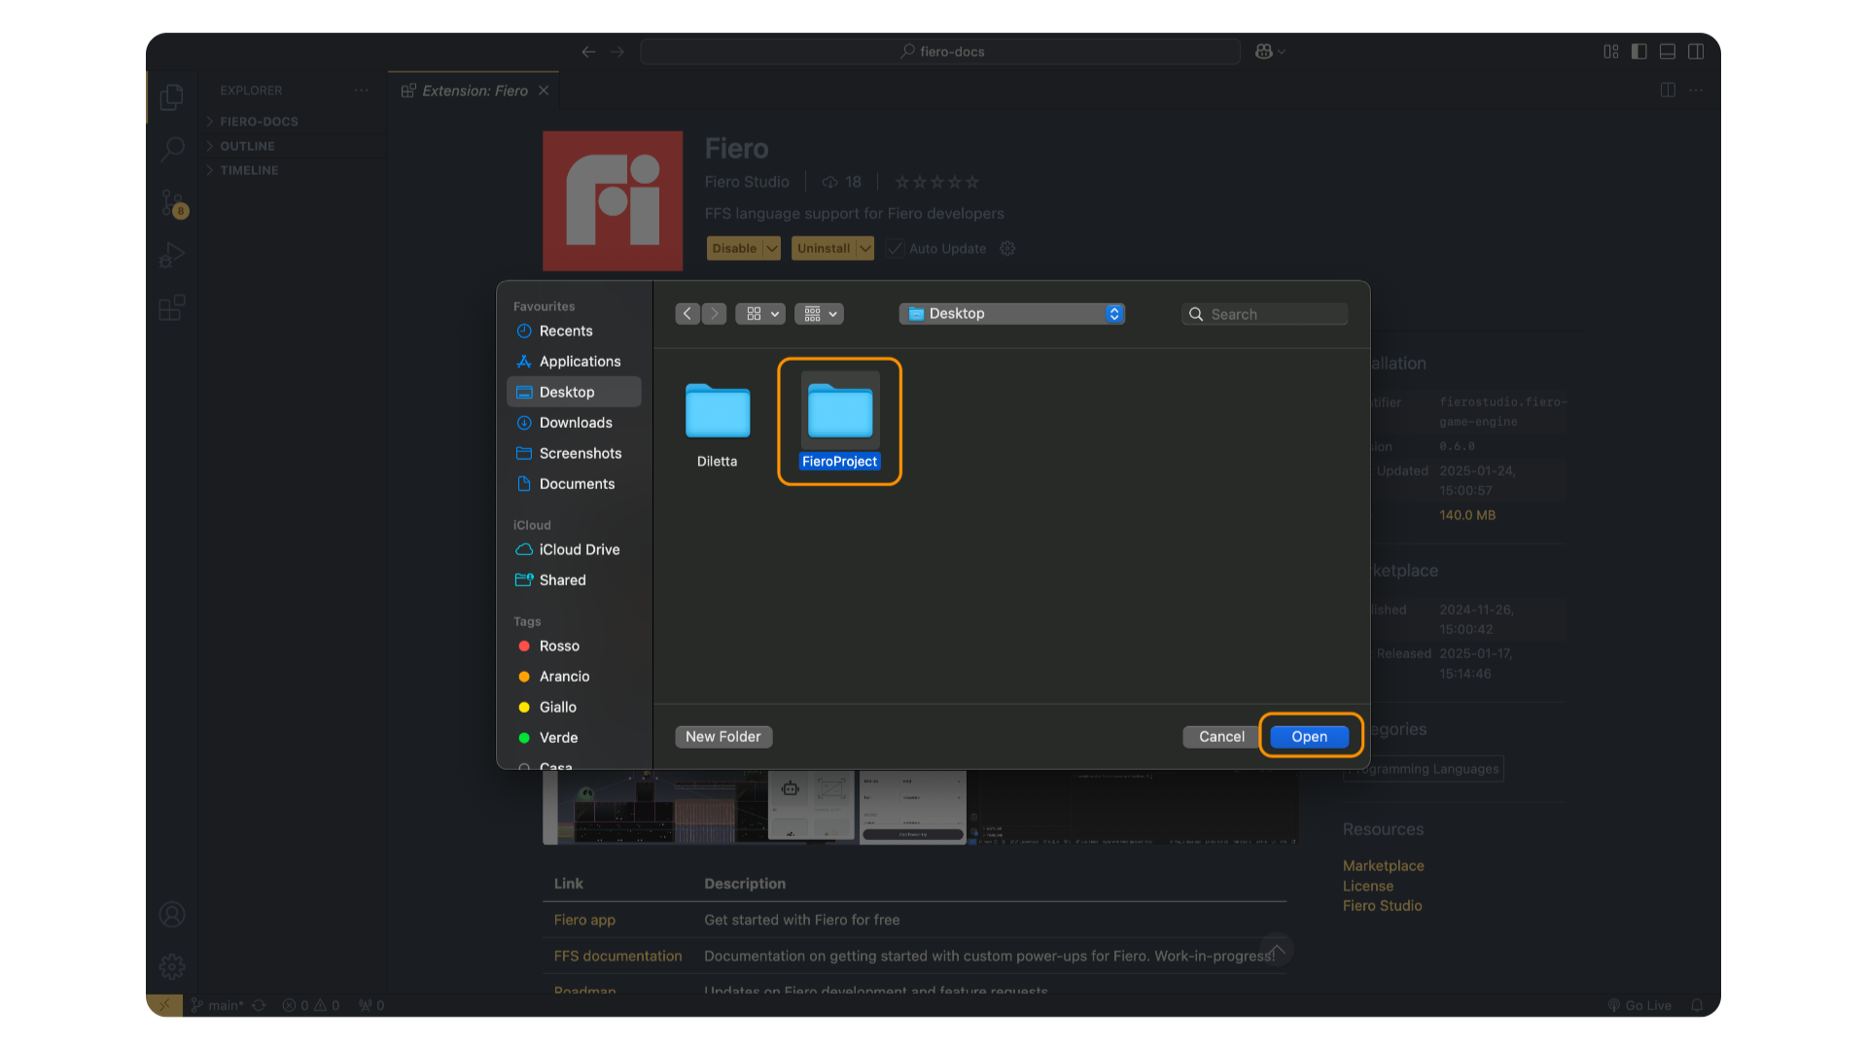1867x1050 pixels.
Task: Open the group-by options dropdown
Action: (819, 314)
